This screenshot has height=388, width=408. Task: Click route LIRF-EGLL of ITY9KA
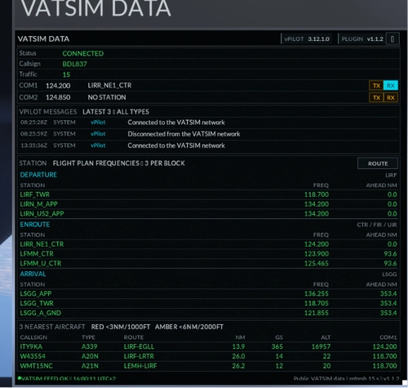[x=139, y=346]
